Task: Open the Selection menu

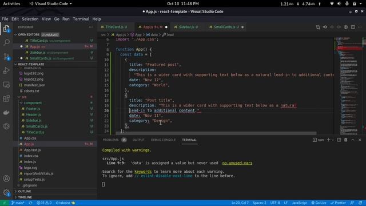Action: pos(30,19)
